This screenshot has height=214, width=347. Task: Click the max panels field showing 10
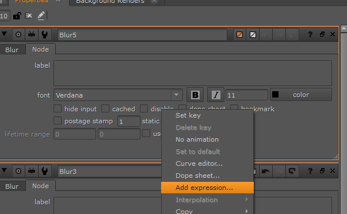pyautogui.click(x=5, y=16)
